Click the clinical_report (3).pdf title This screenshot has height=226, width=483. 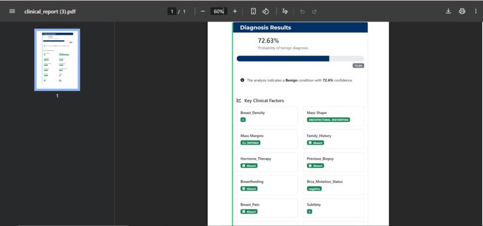[x=50, y=12]
